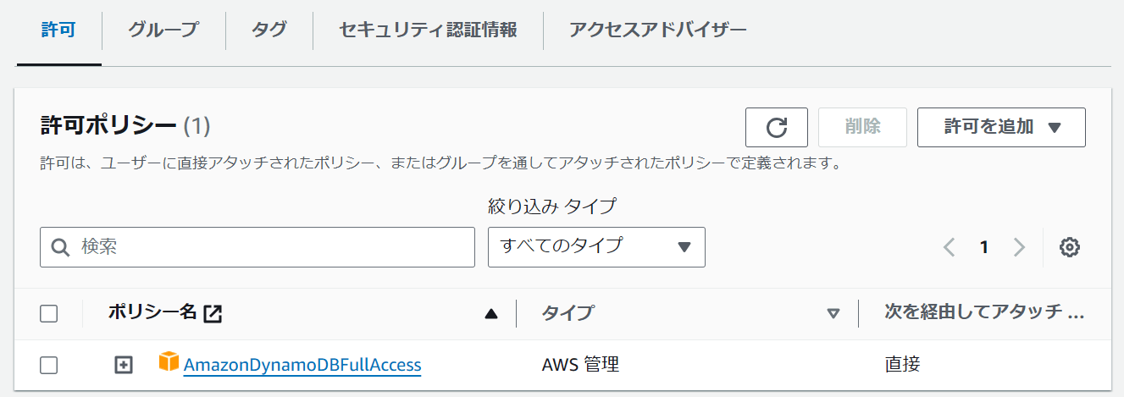The width and height of the screenshot is (1124, 397).
Task: Click into the 検索 search field
Action: coord(257,247)
